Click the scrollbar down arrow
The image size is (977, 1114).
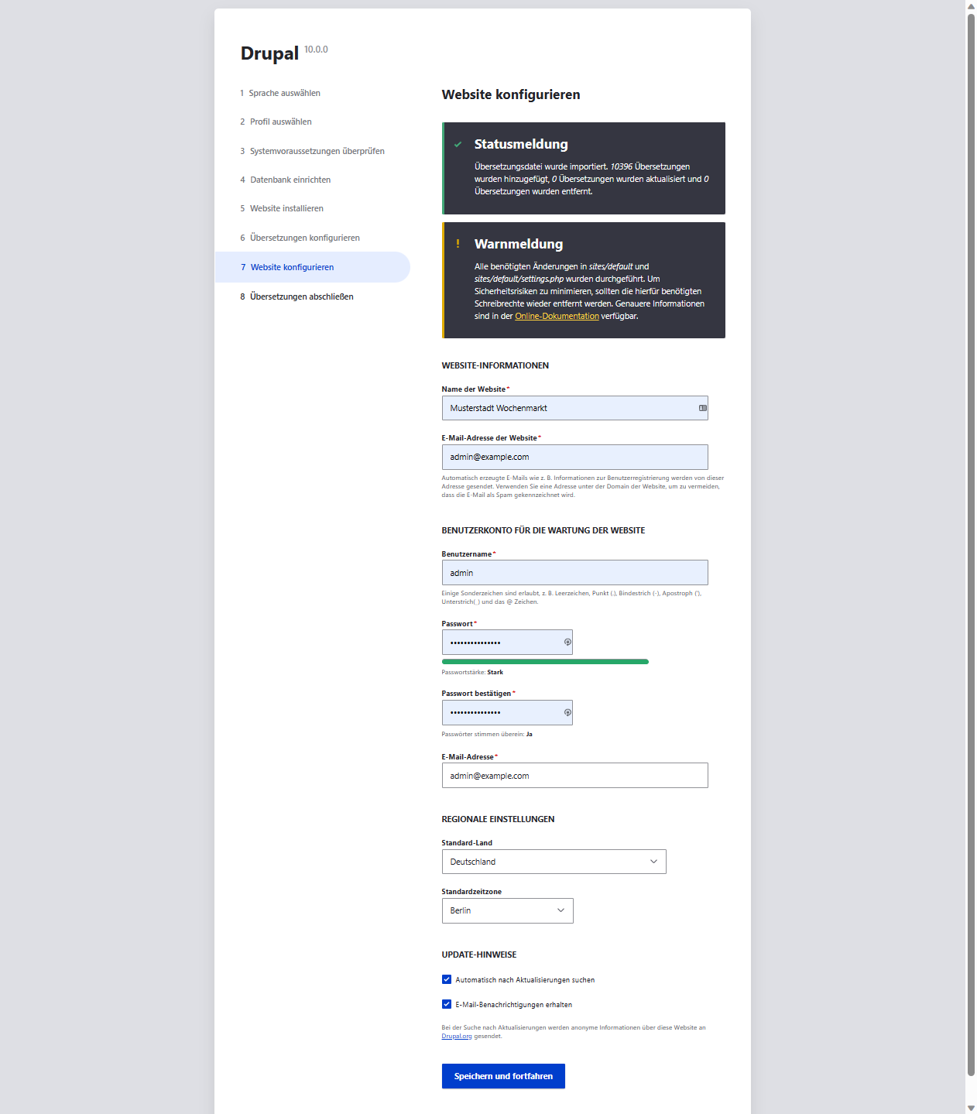pyautogui.click(x=971, y=1108)
